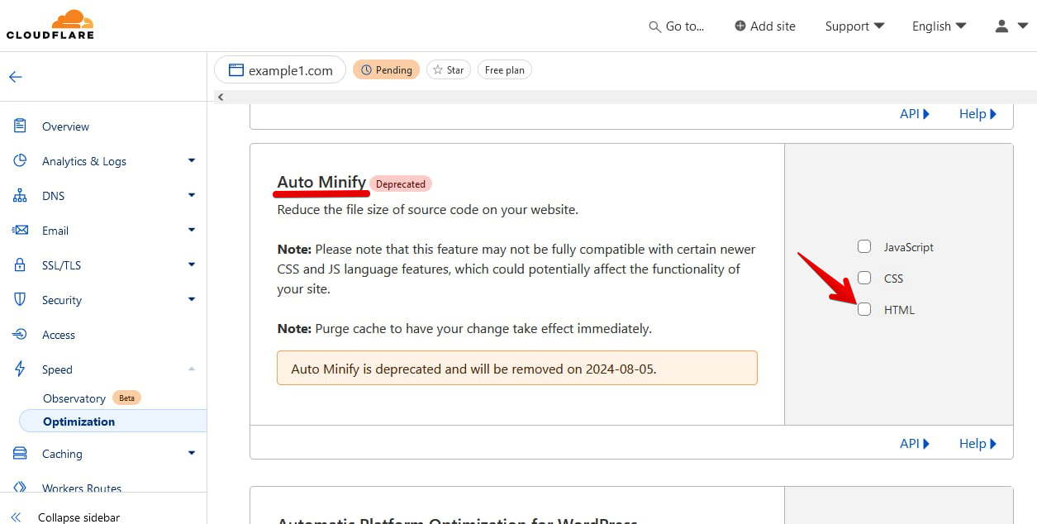Expand the DNS submenu arrow

[192, 195]
